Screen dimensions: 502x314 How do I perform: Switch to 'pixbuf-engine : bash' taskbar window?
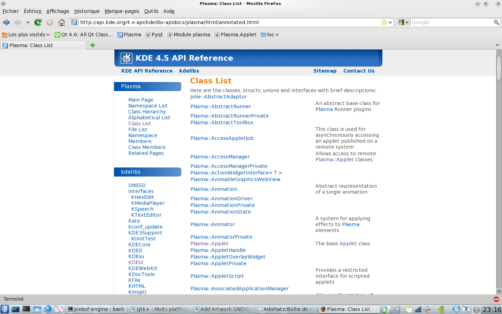(x=96, y=309)
